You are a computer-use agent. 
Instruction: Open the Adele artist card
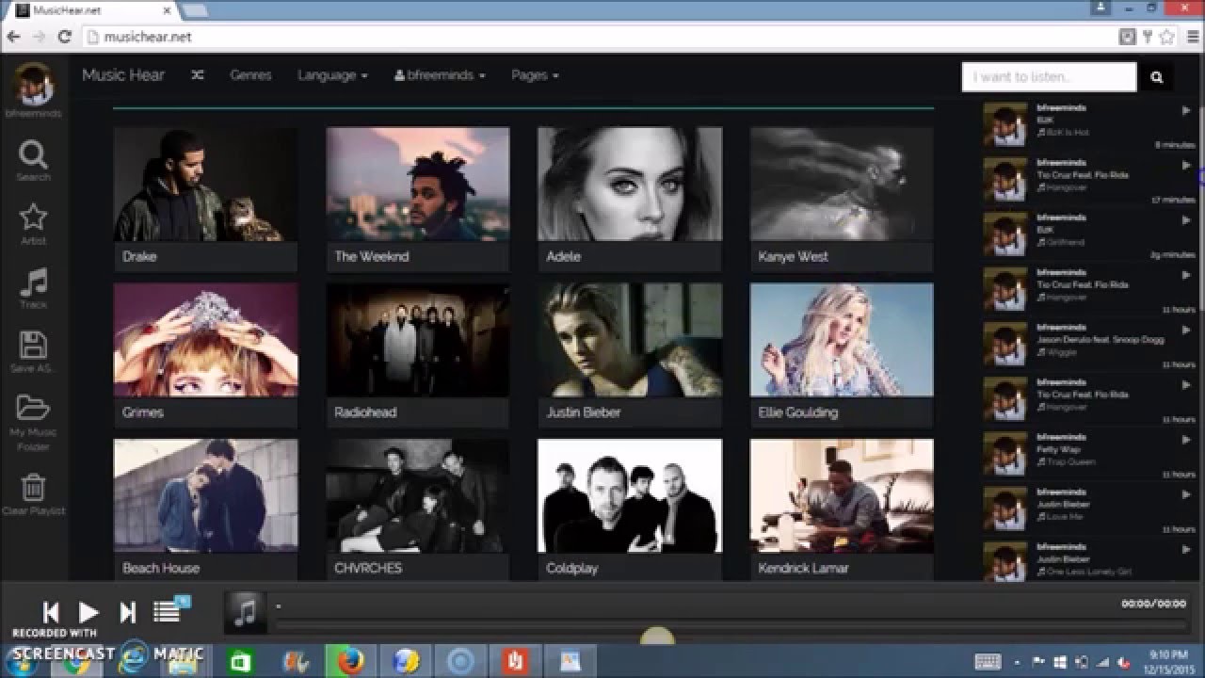coord(630,200)
